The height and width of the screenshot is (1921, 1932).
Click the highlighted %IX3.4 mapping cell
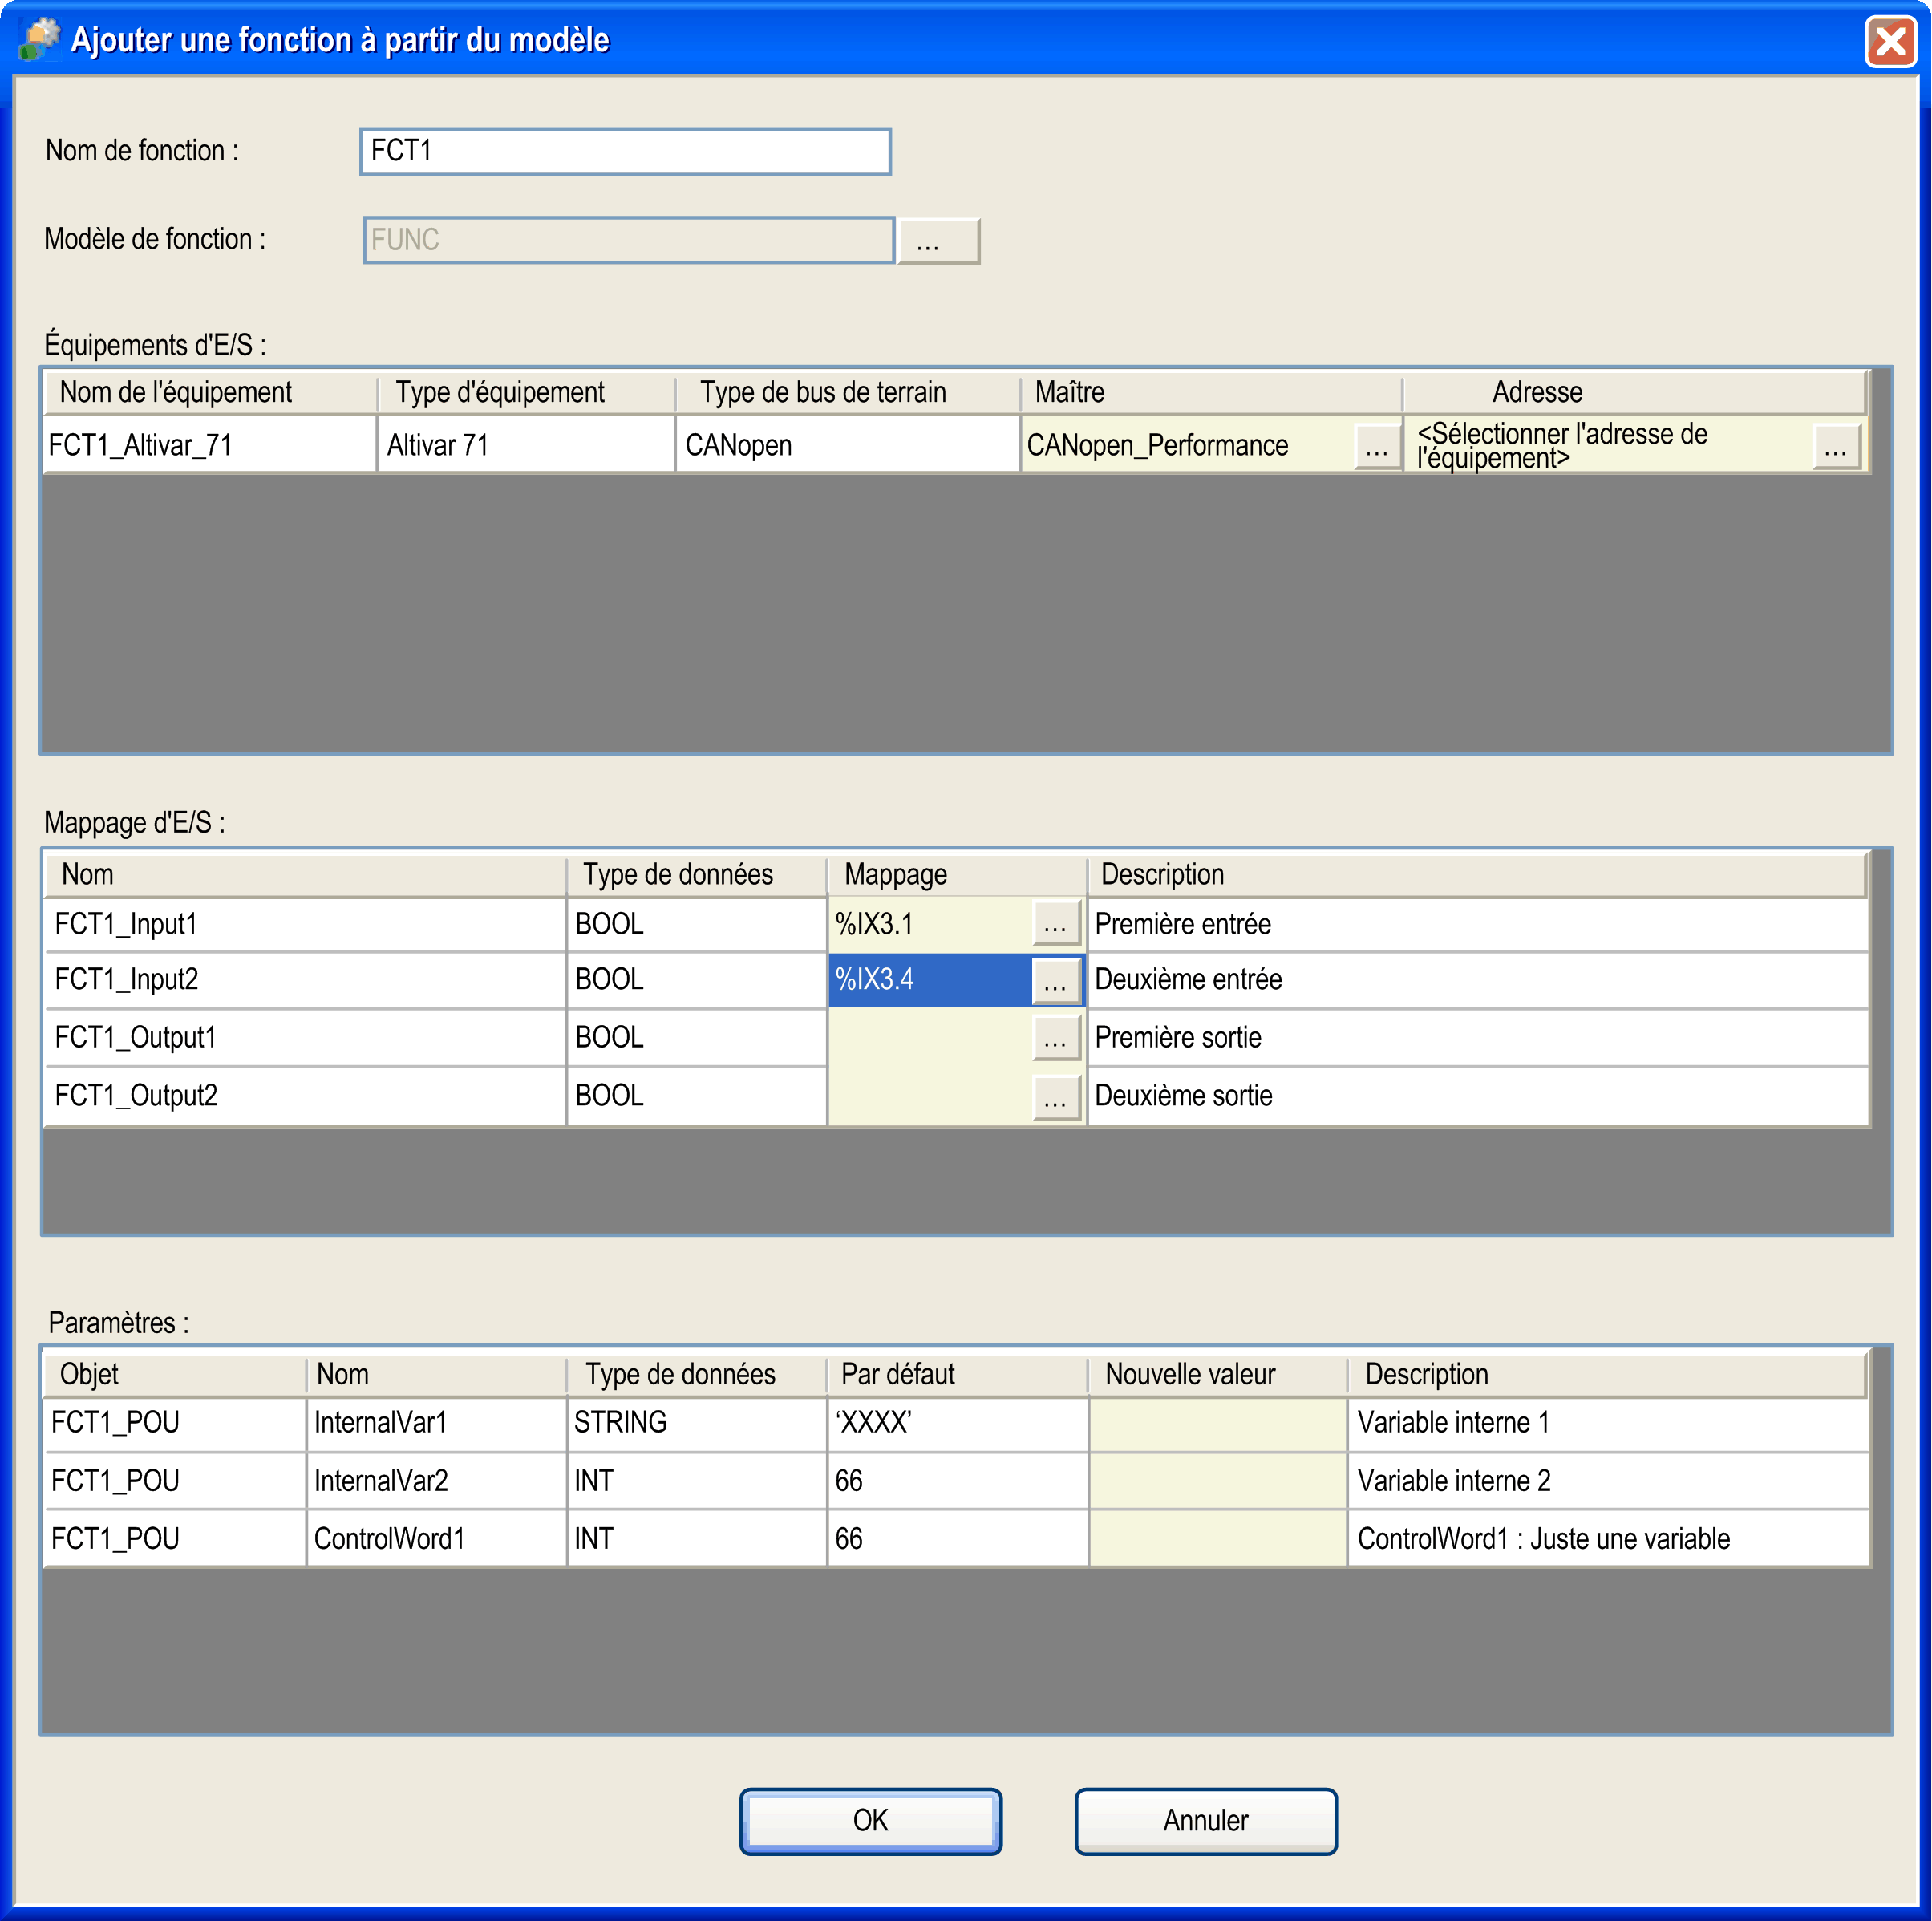tap(930, 980)
